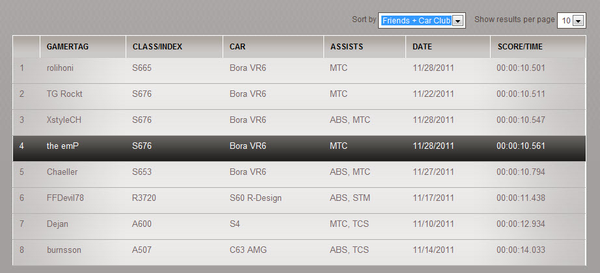
Task: Open the Sort by dropdown arrow
Action: [458, 21]
